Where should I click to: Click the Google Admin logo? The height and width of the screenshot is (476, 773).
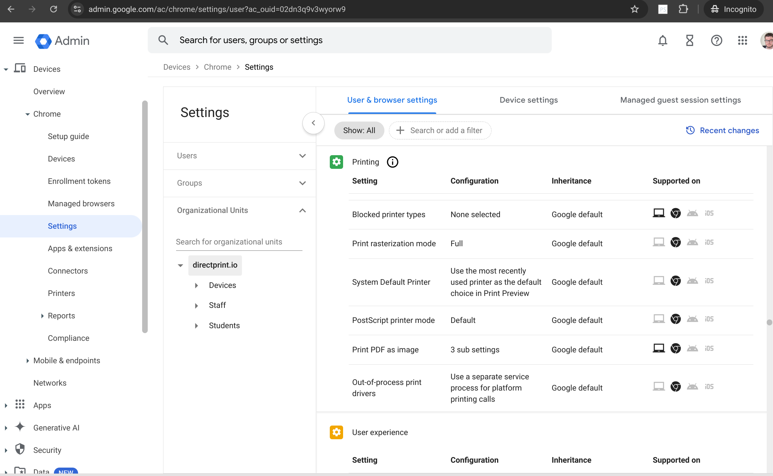click(x=62, y=41)
